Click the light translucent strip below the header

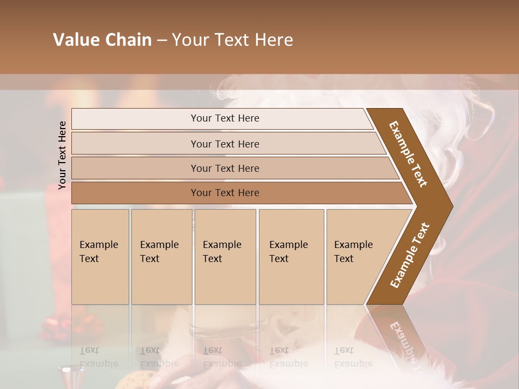[x=259, y=82]
